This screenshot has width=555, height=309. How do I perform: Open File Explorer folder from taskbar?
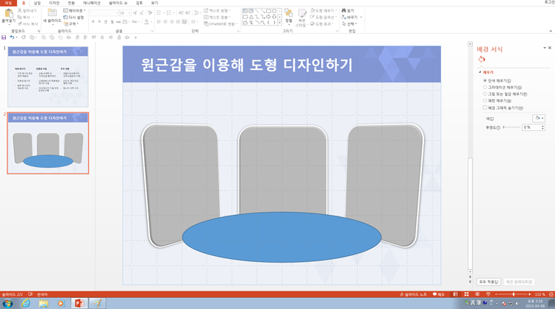43,304
